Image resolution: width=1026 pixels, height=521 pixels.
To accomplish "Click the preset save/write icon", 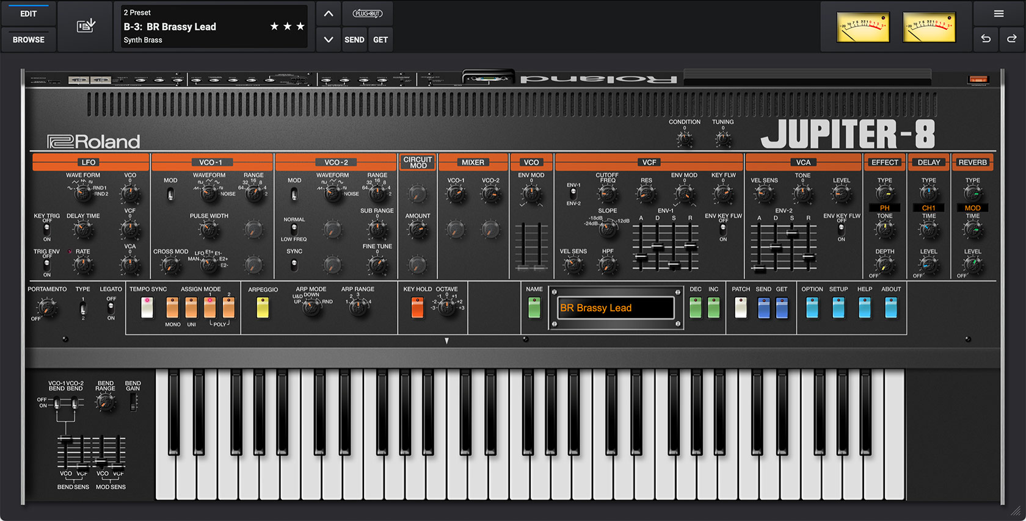I will [85, 26].
